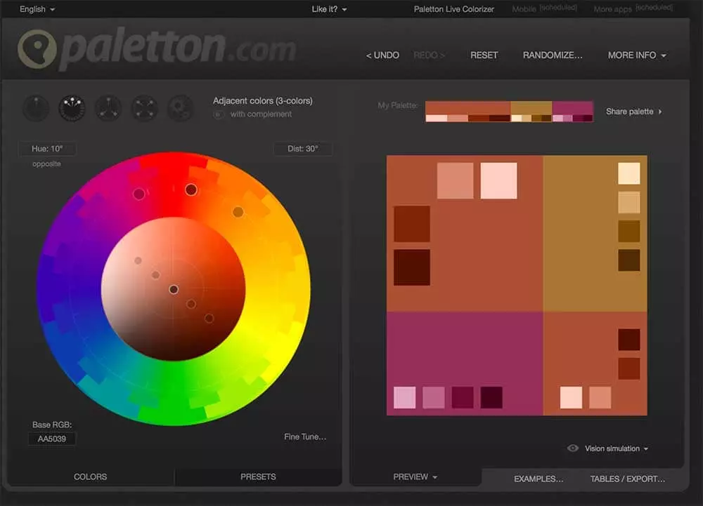Click the Share palette link
703x506 pixels.
click(x=633, y=112)
